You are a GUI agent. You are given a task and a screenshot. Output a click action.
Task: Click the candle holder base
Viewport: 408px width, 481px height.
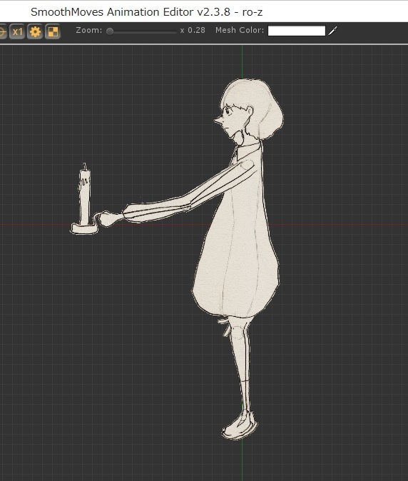pos(84,229)
